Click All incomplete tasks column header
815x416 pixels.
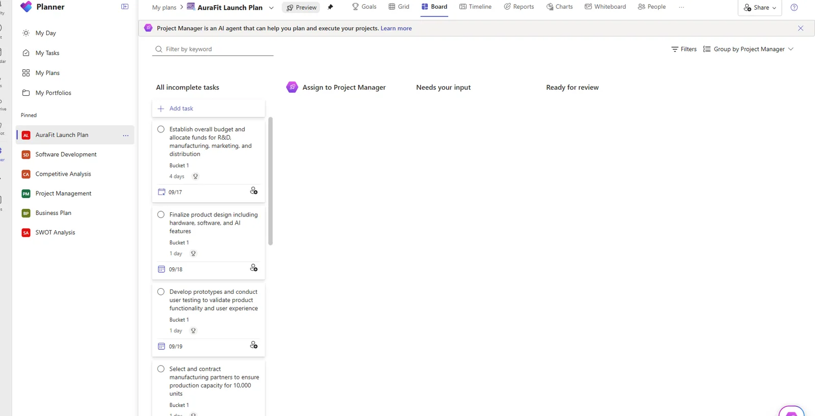point(187,88)
